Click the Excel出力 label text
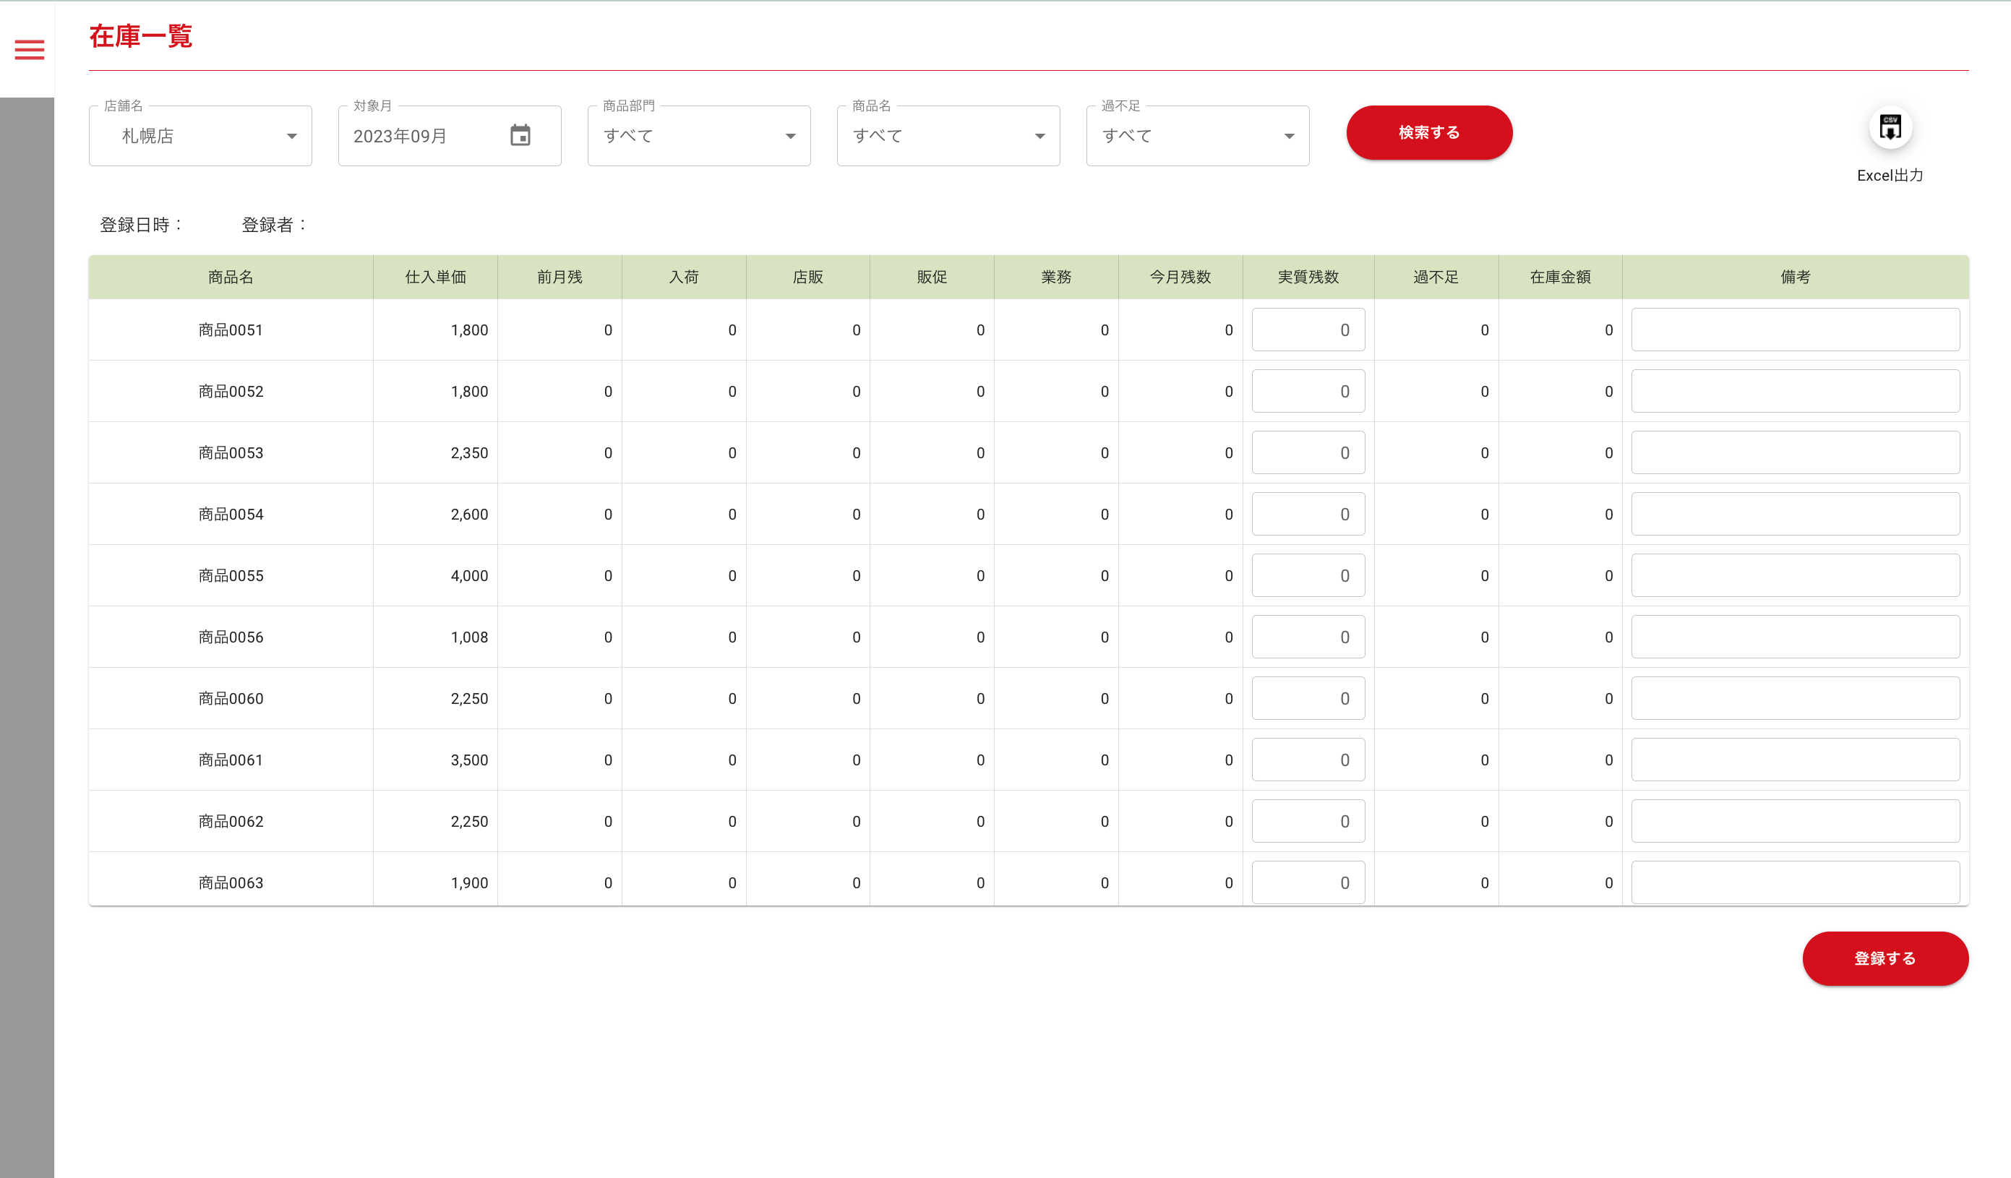Image resolution: width=2011 pixels, height=1178 pixels. (1889, 176)
